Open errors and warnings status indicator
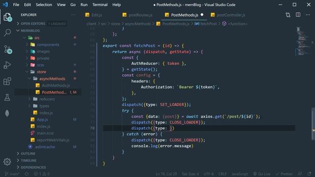 (x=42, y=174)
